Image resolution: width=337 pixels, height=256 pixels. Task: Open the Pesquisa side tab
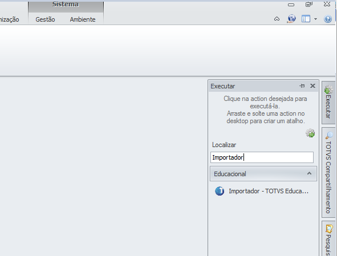pos(328,238)
